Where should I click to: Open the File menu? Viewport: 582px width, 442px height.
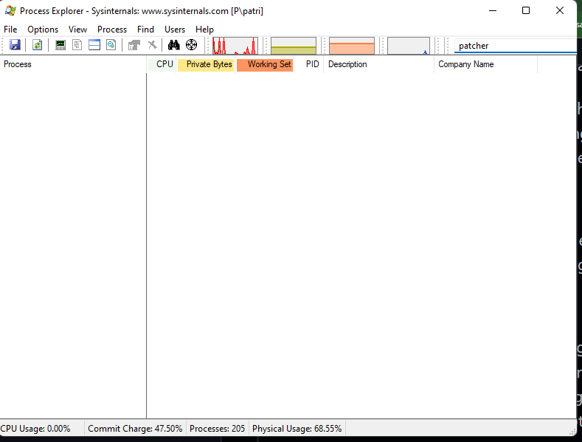(10, 30)
